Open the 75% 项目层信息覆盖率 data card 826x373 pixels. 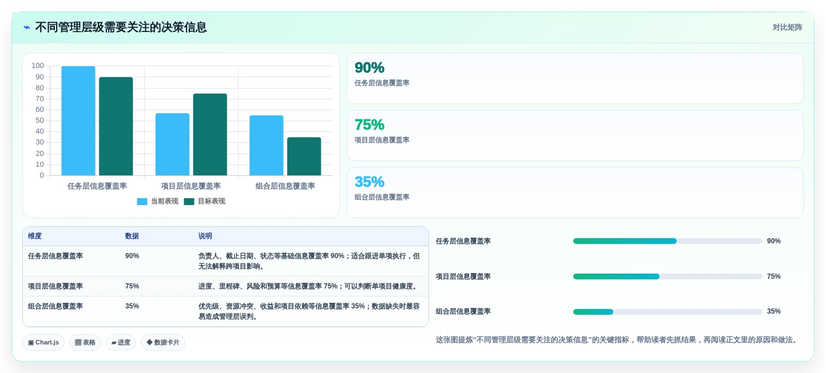575,135
